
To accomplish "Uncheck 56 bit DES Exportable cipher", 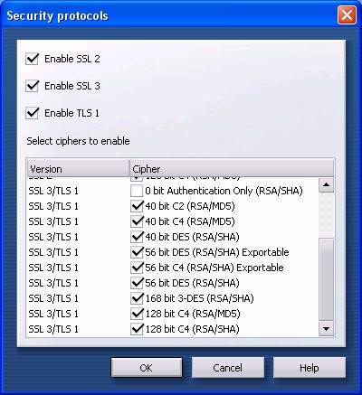I will (x=137, y=252).
